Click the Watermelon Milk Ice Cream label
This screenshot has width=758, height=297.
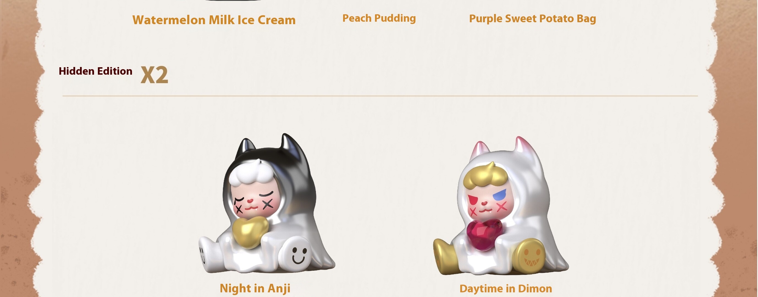coord(214,20)
